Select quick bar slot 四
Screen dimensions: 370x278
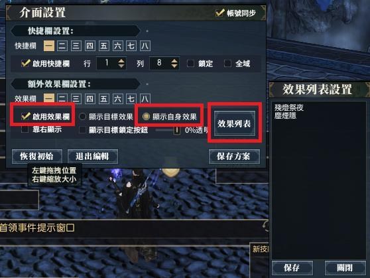pyautogui.click(x=90, y=46)
